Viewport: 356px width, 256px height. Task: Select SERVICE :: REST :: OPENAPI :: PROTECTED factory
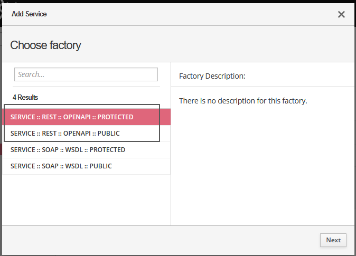coord(72,117)
